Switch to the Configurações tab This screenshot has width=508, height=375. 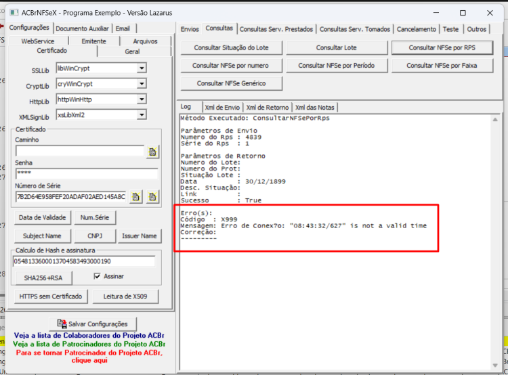[29, 28]
